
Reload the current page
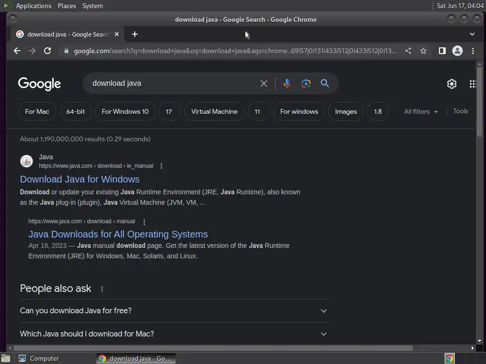tap(47, 51)
